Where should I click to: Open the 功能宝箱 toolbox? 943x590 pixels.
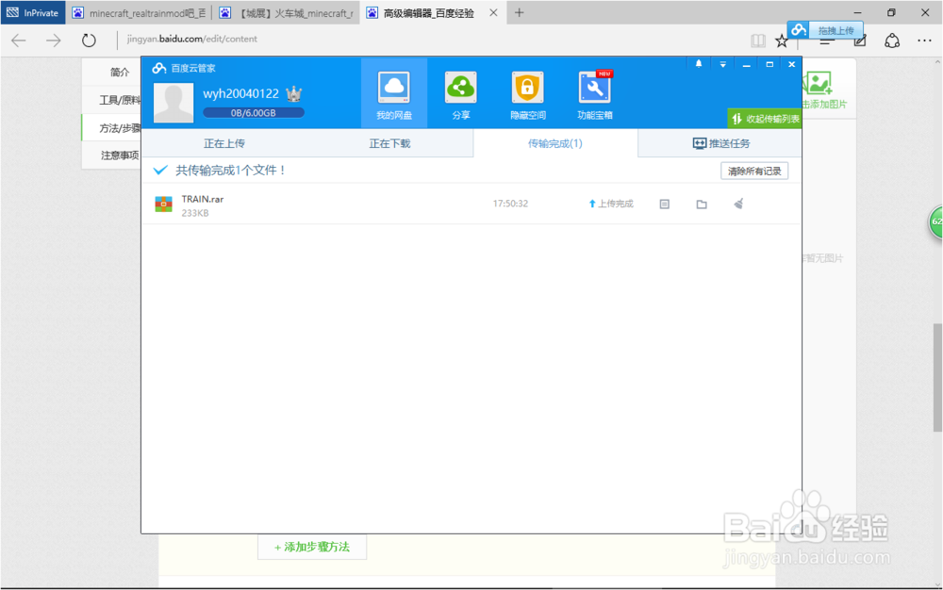[x=595, y=93]
